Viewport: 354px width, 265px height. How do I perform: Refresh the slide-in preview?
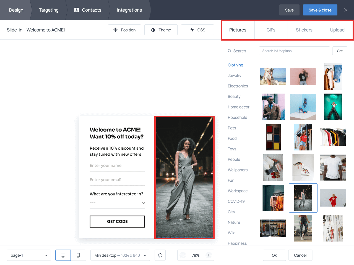click(160, 255)
